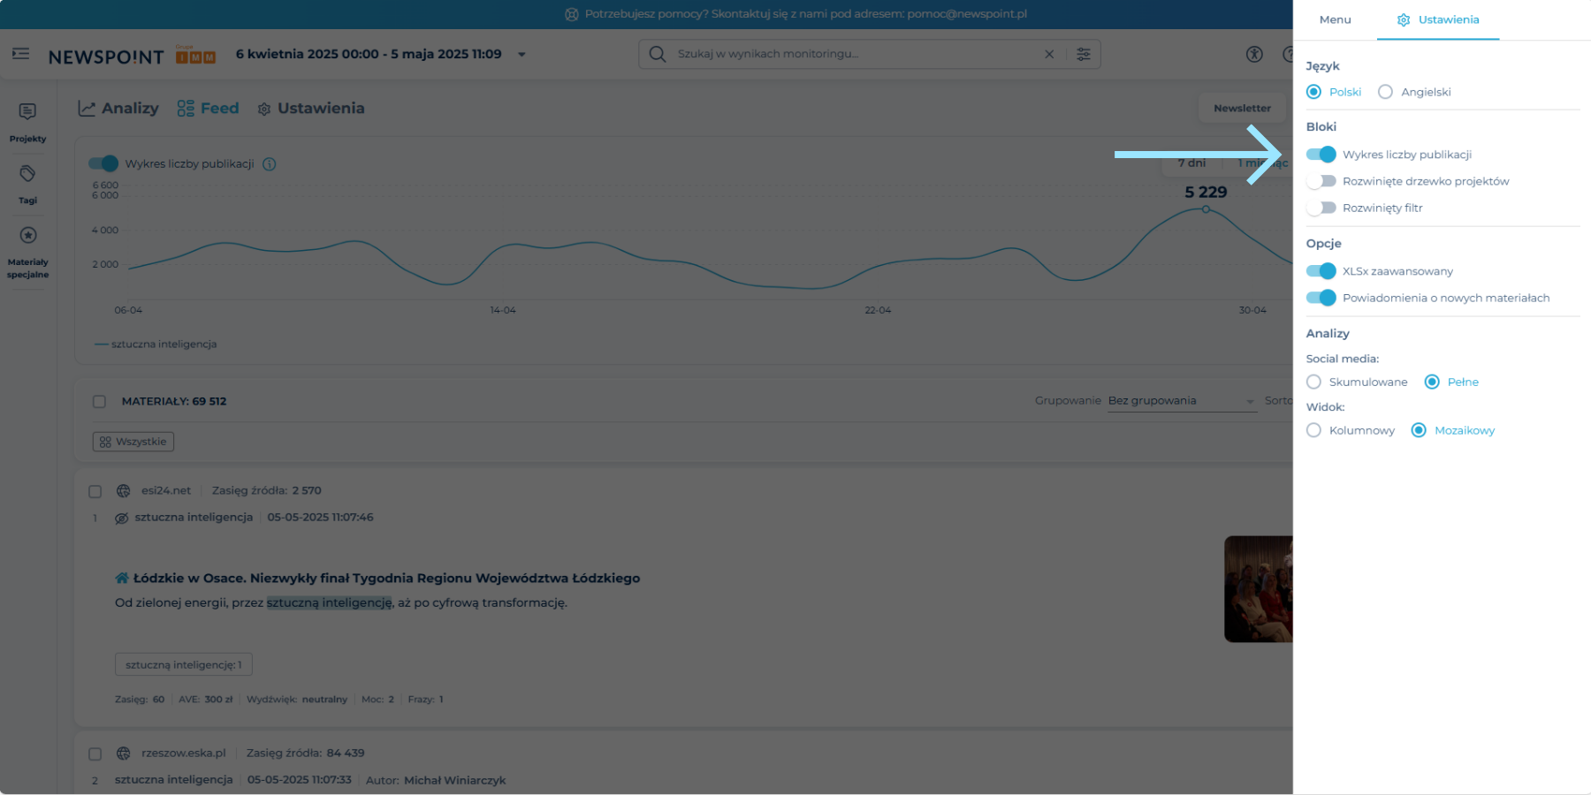Click the esi24.net source name

pos(166,491)
